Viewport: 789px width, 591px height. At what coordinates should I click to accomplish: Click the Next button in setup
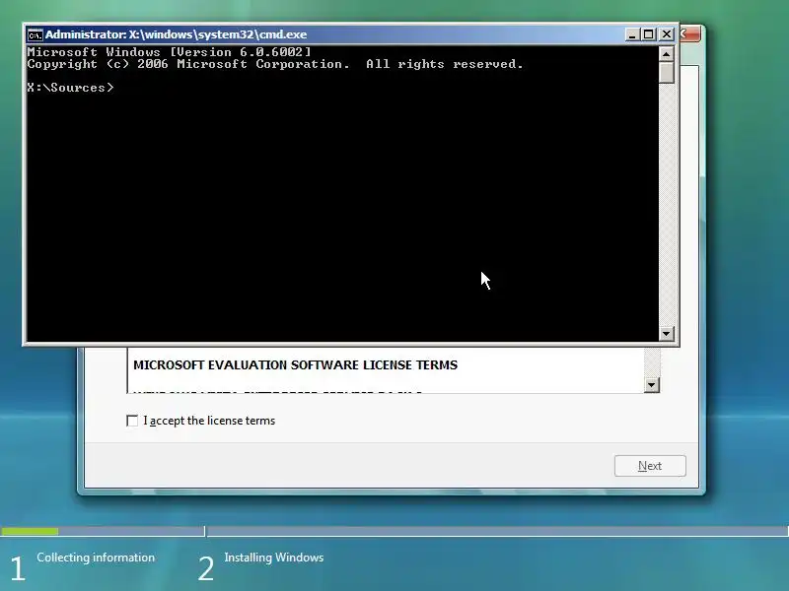coord(650,466)
